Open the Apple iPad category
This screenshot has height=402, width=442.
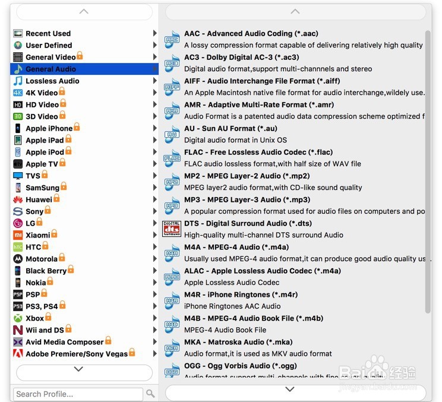[84, 140]
